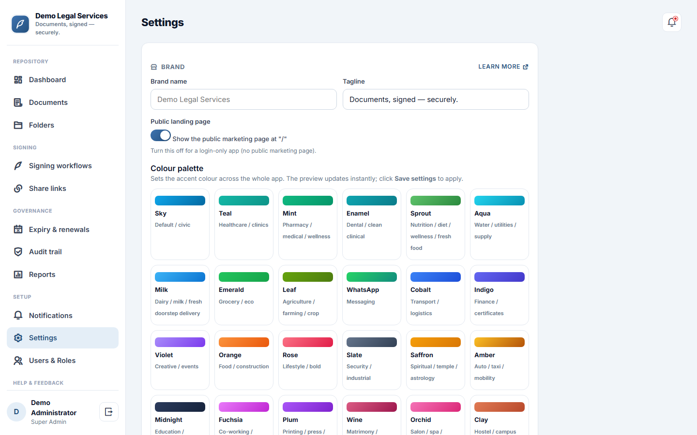The height and width of the screenshot is (435, 697).
Task: Click the Demo Administrator name
Action: pos(54,407)
